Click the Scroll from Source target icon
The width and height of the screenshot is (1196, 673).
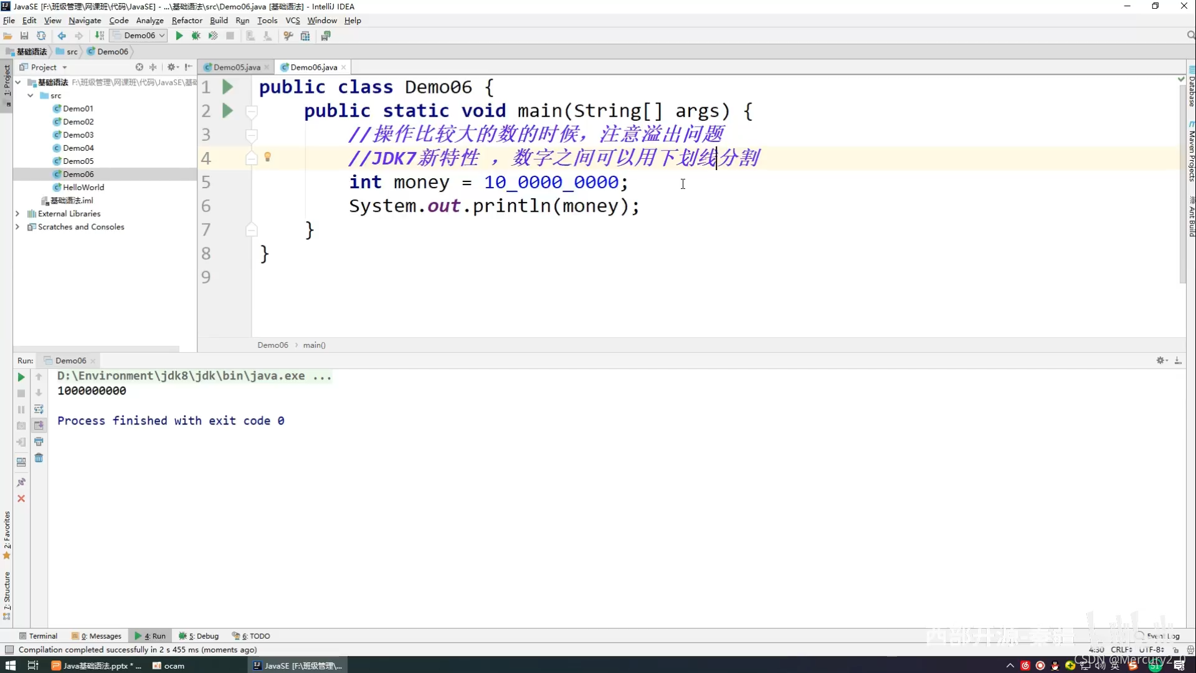pyautogui.click(x=139, y=67)
